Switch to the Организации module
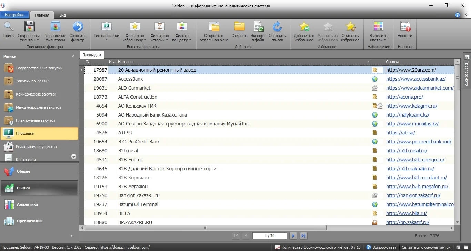Viewport: 471px width, 251px height. point(39,221)
